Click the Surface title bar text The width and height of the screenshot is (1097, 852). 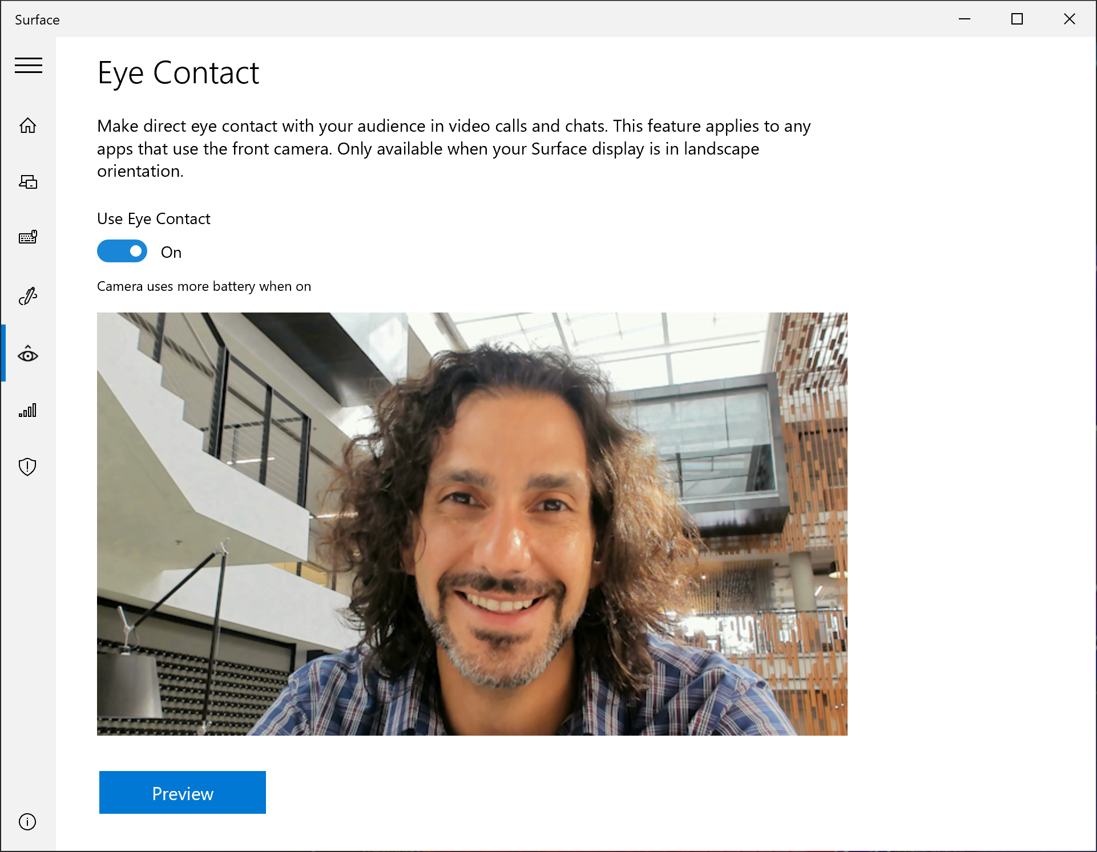point(37,20)
